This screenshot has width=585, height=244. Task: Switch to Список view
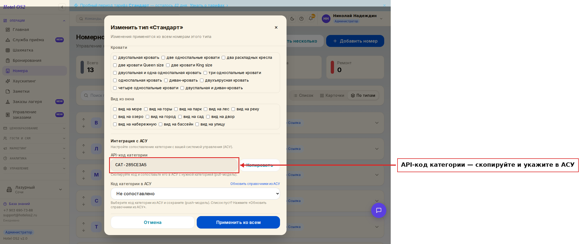point(303,95)
